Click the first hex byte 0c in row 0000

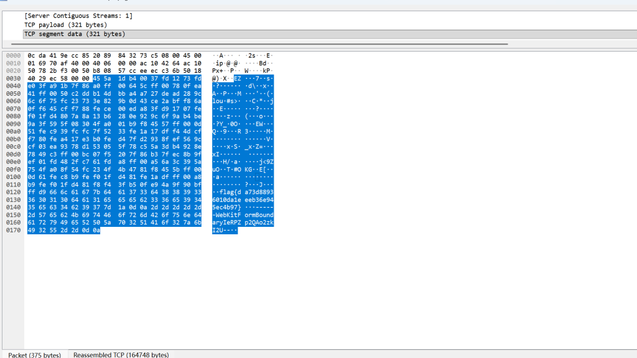tap(31, 55)
